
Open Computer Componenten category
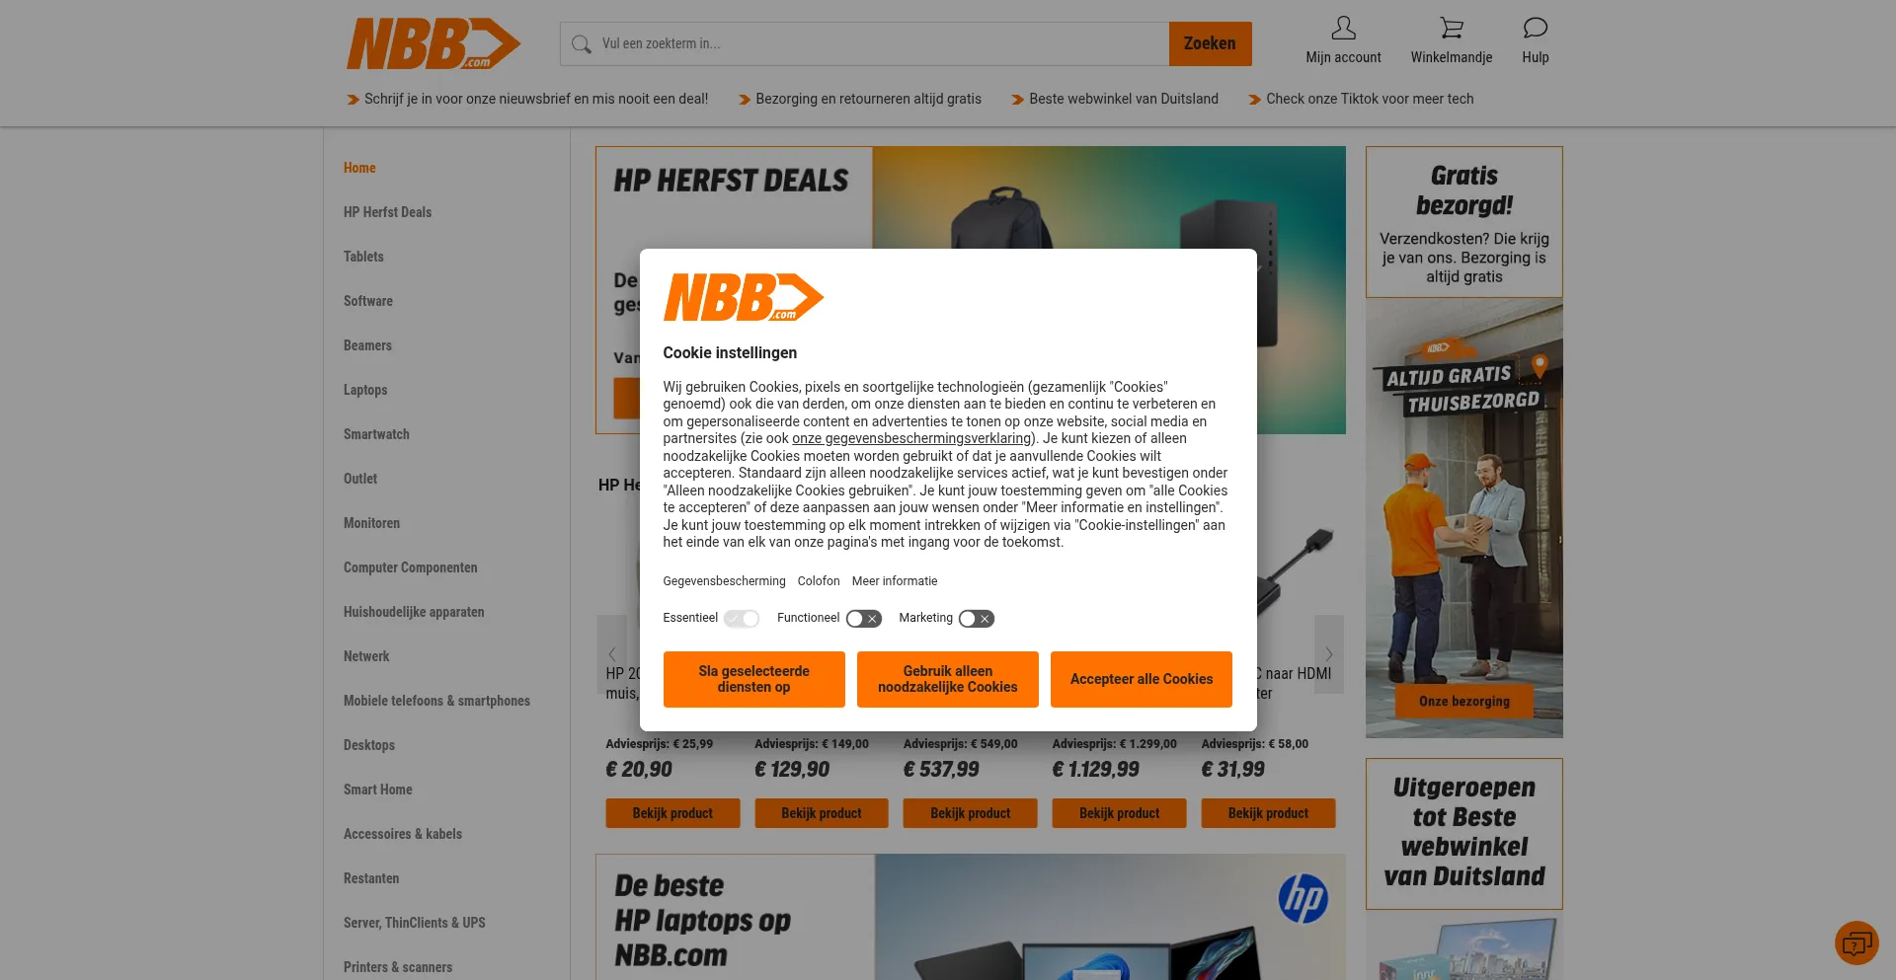tap(411, 567)
